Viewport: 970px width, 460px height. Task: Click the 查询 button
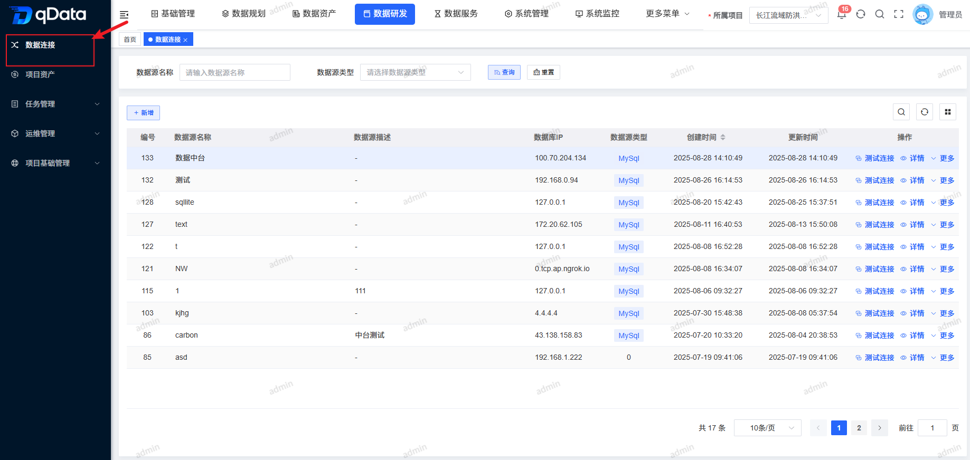(x=504, y=72)
